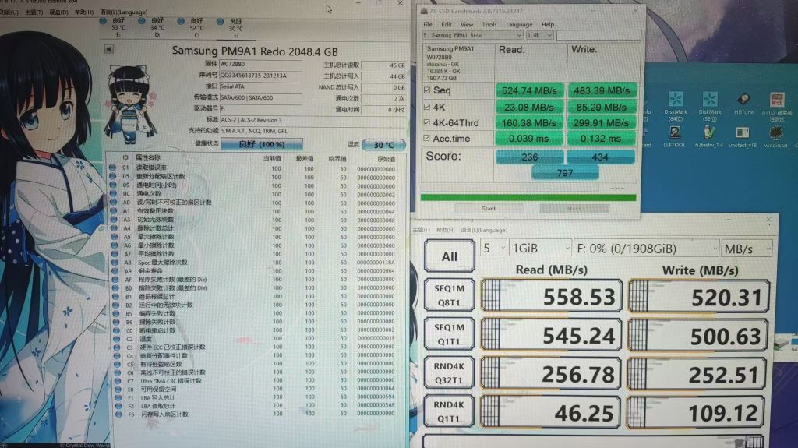Open CrystalDiskMark 语言(L)(Language) menu
798x448 pixels.
(483, 230)
